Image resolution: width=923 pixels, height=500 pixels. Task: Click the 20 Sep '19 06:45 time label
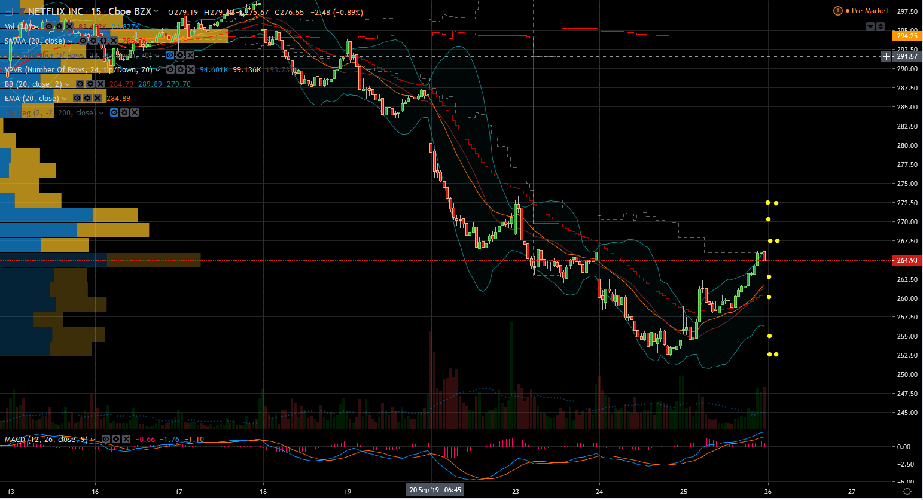(x=435, y=490)
